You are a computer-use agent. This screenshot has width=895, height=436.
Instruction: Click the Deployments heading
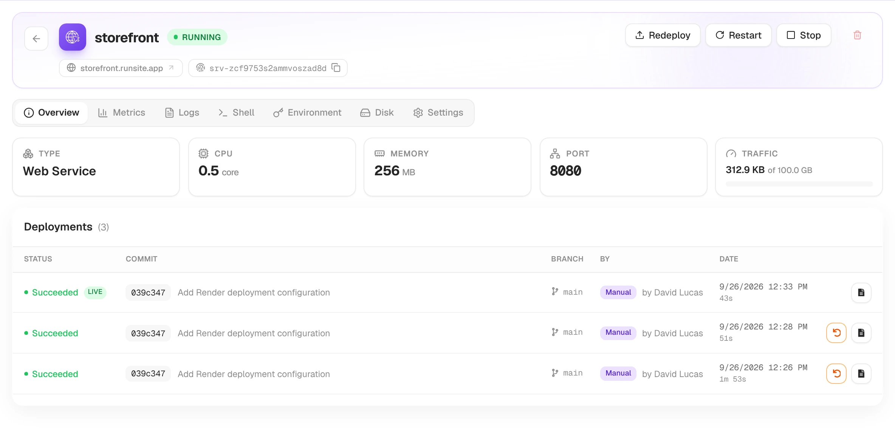click(58, 227)
